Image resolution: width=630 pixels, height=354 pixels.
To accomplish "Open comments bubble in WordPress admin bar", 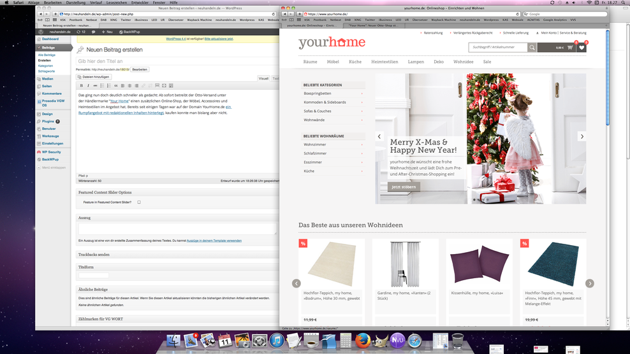I will coord(93,32).
